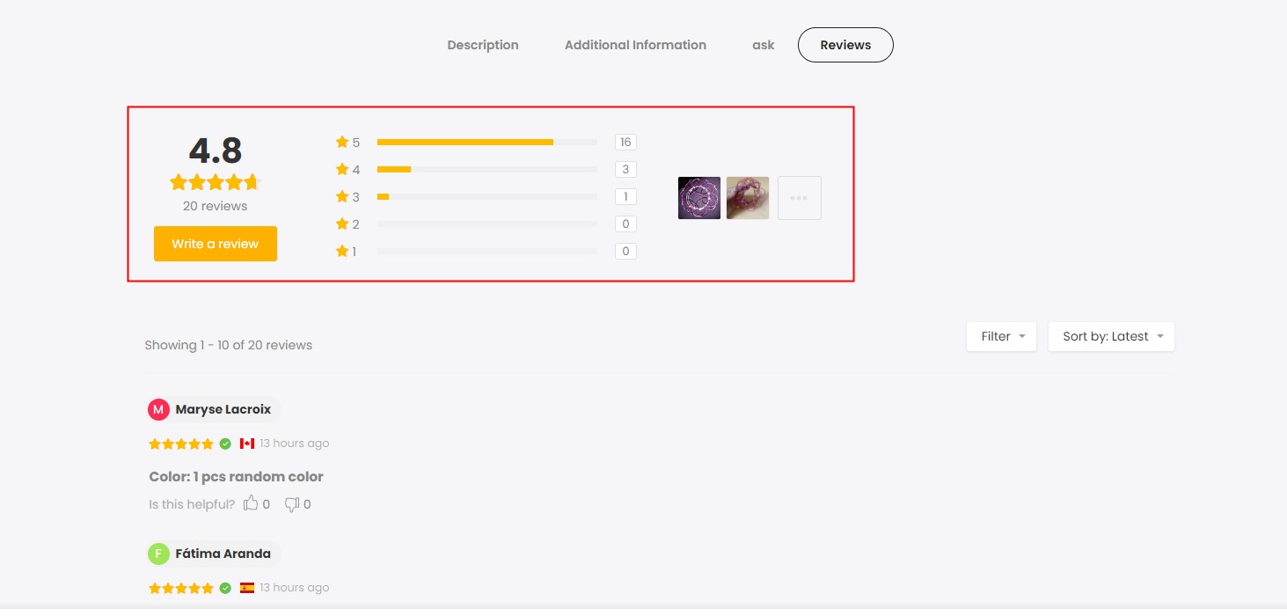Open the Filter dropdown
Screen dimensions: 1287x616
(x=1002, y=336)
